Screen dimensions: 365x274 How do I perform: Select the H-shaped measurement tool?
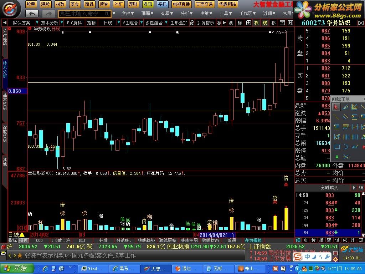tap(354, 127)
